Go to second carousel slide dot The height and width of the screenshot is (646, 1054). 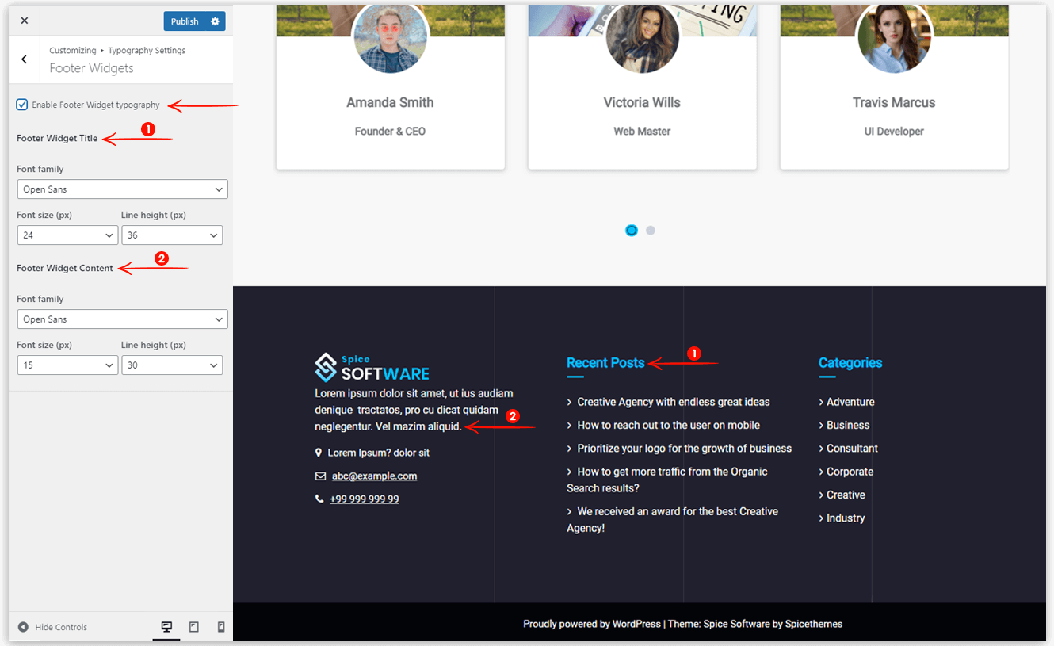[x=651, y=231]
